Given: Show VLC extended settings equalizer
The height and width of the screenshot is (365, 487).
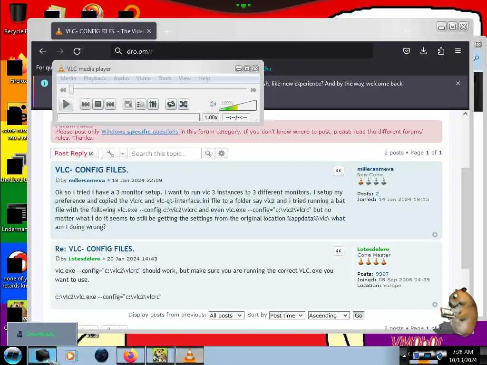Looking at the screenshot, I should (153, 104).
